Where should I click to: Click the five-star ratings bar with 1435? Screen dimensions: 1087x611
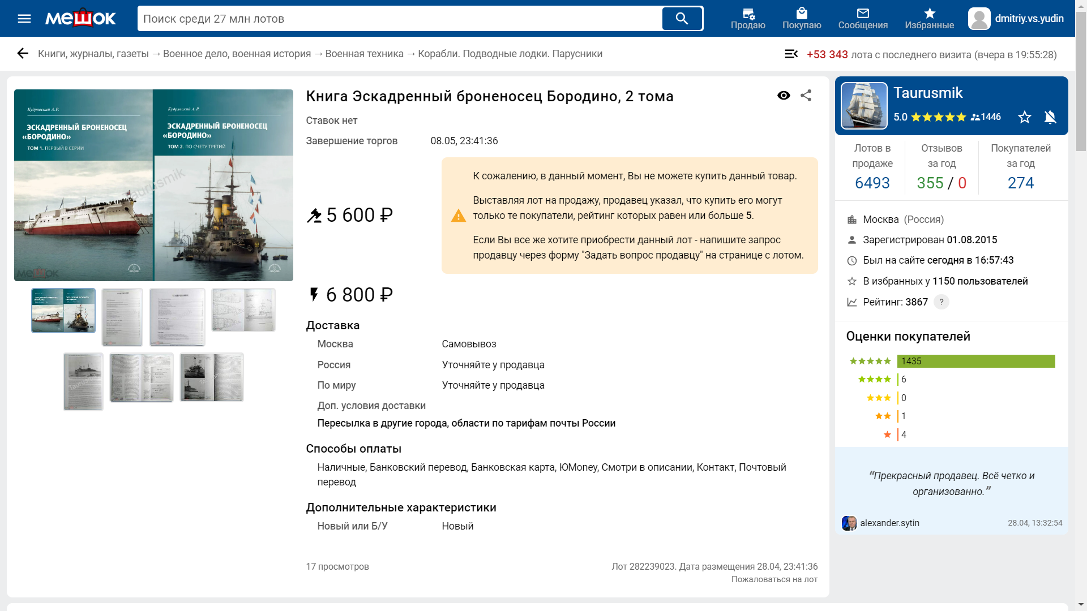point(975,361)
